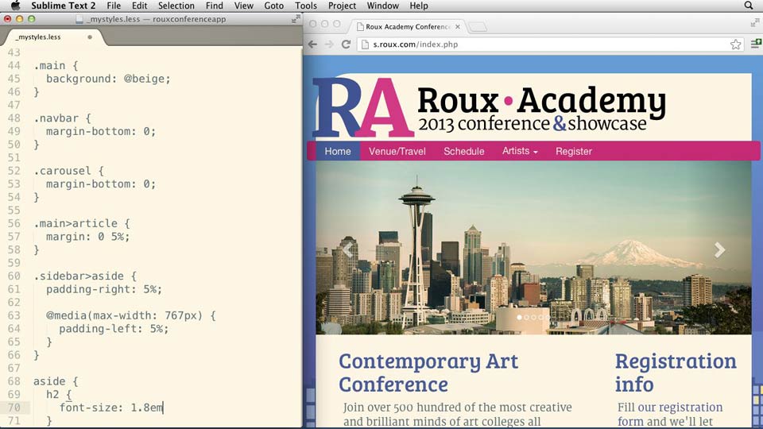The width and height of the screenshot is (763, 429).
Task: Click the Seattle skyline carousel image
Action: pos(533,248)
